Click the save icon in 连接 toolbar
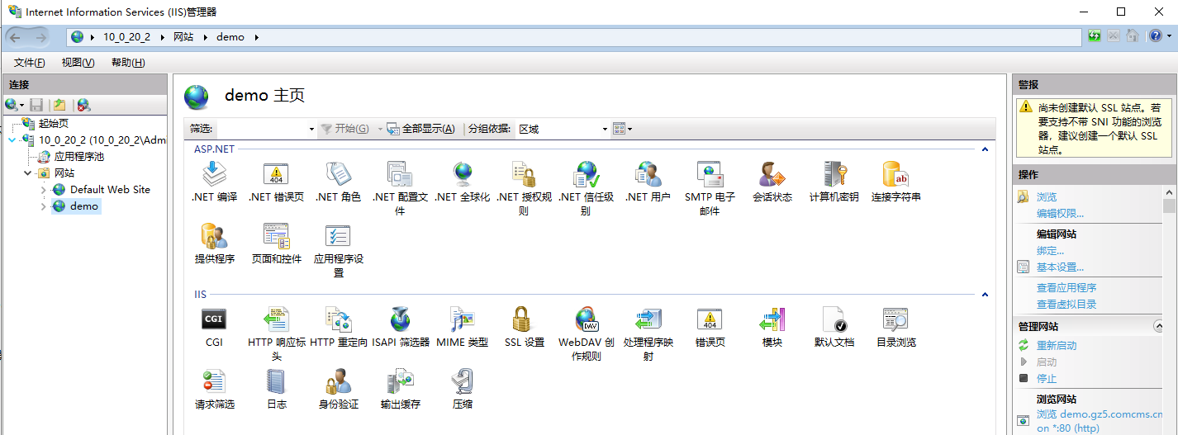The image size is (1178, 435). pos(36,105)
